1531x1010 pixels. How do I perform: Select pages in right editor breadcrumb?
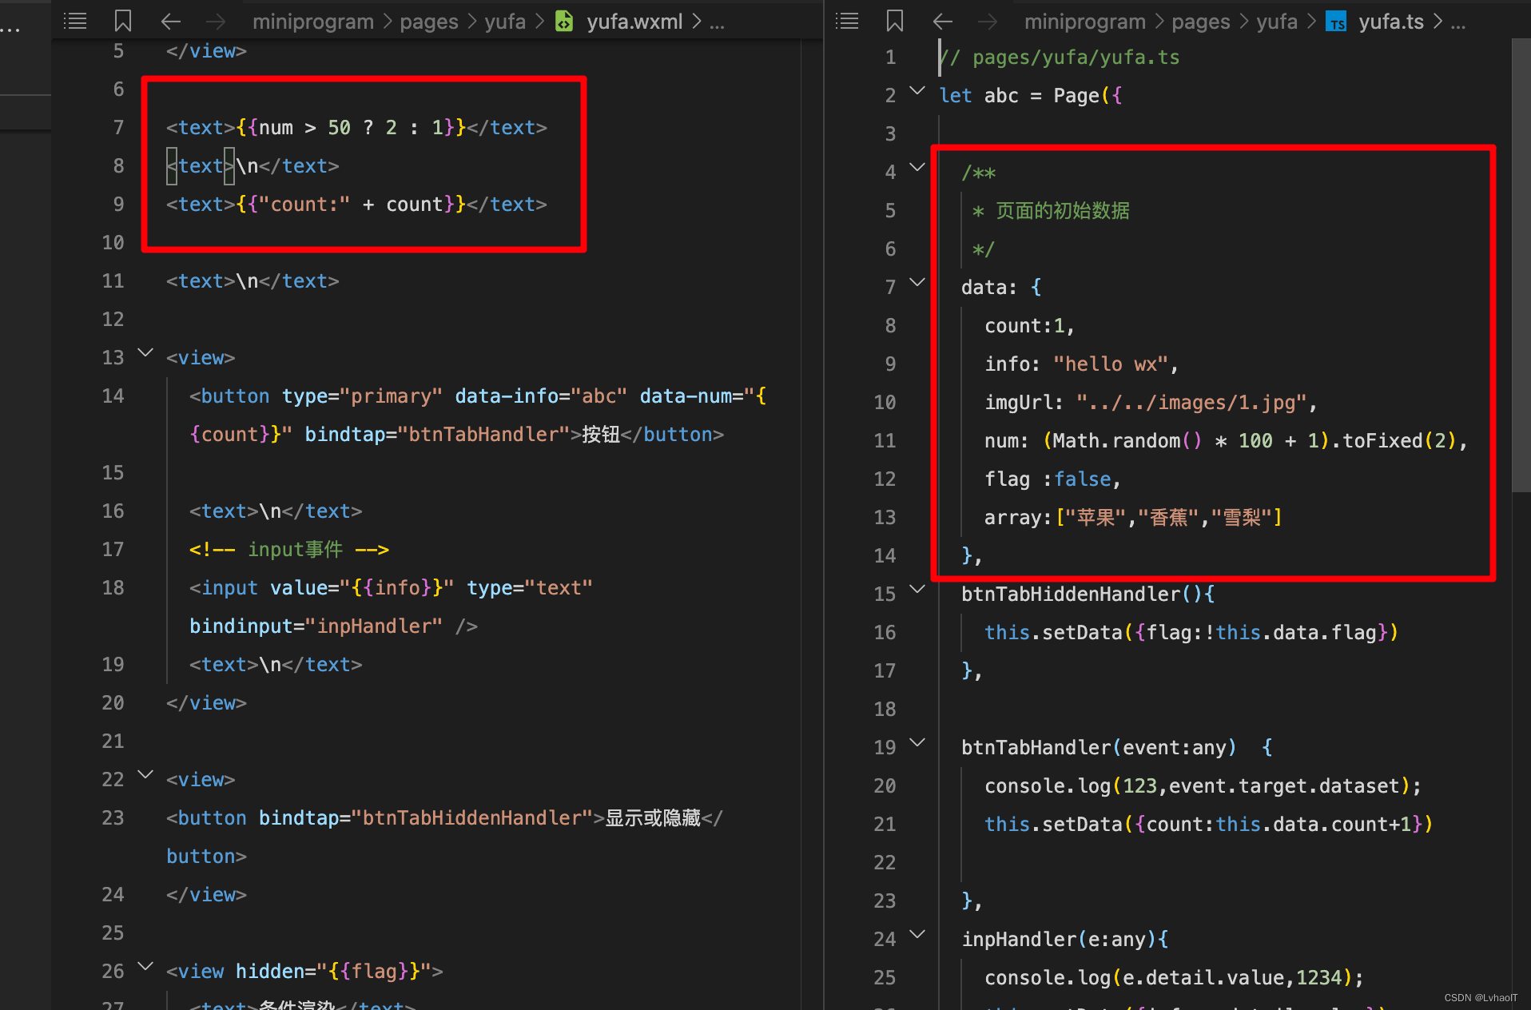(x=1201, y=22)
